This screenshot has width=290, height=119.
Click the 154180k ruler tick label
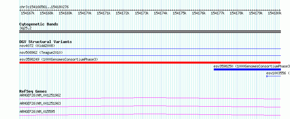pos(274,13)
